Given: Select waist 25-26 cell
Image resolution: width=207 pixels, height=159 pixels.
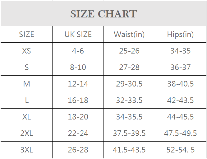Looking at the screenshot, I should pyautogui.click(x=129, y=51).
